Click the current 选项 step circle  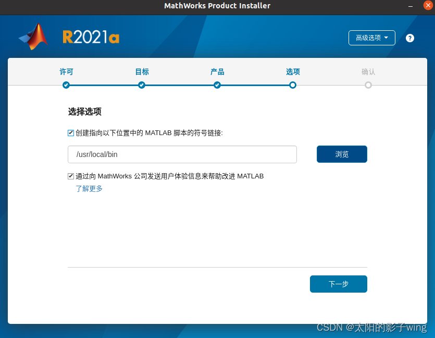point(293,85)
